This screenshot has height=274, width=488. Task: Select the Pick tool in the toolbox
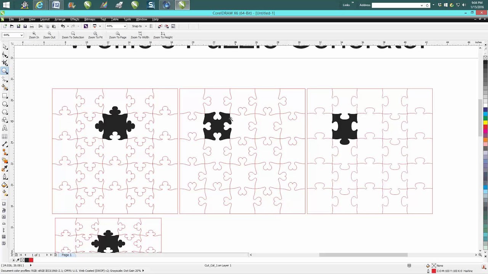pos(5,46)
